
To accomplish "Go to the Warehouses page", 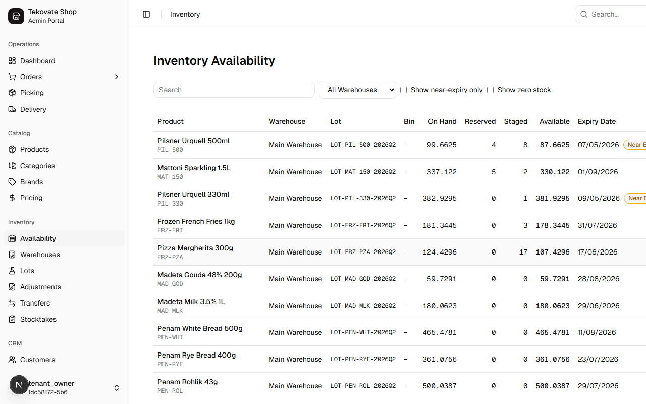I will 64,255.
